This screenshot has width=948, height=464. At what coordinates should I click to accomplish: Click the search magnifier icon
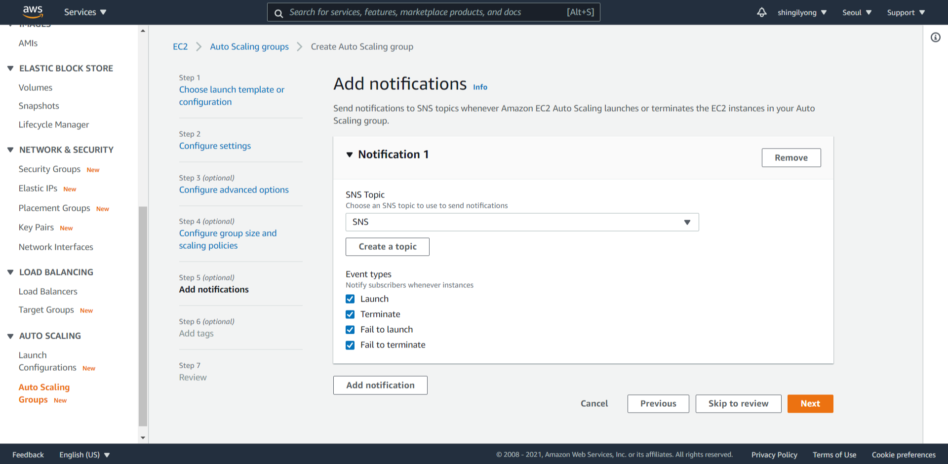tap(279, 13)
